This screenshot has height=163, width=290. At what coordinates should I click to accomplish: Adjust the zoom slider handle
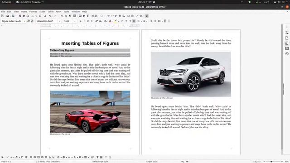coord(271,162)
